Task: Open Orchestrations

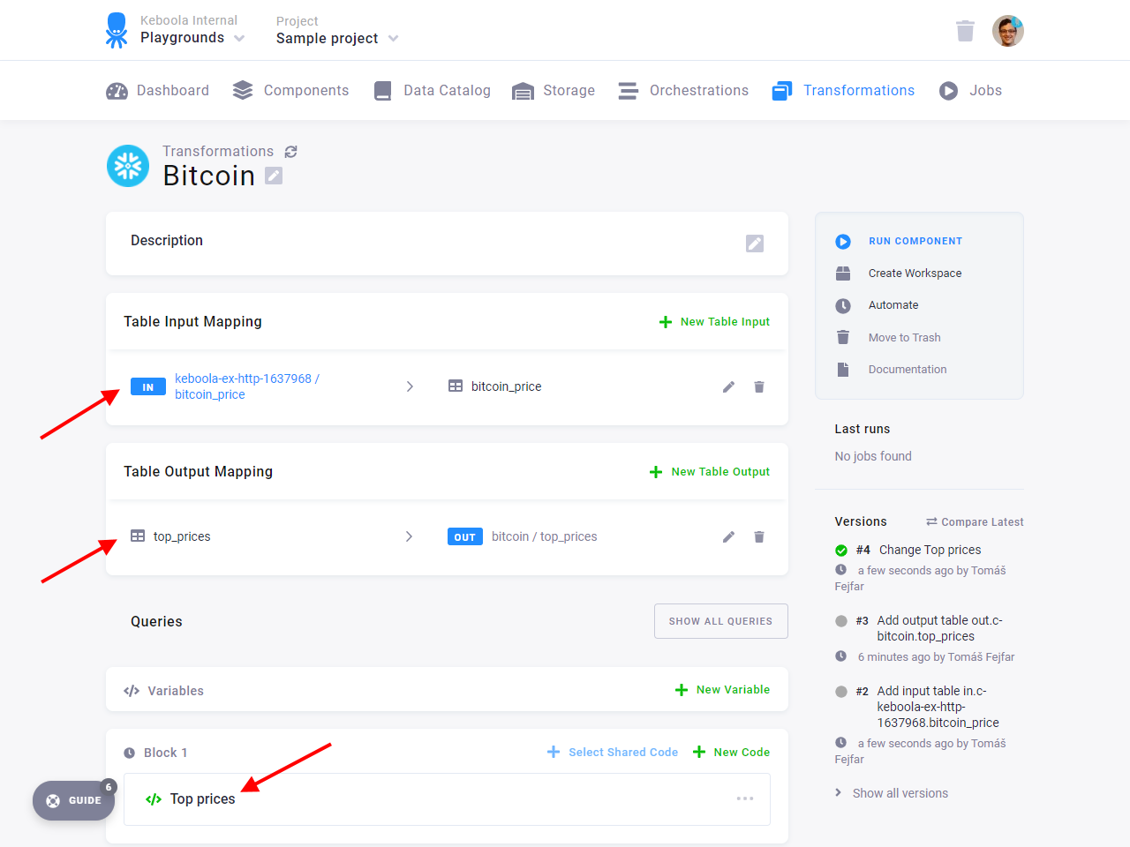Action: (x=683, y=90)
